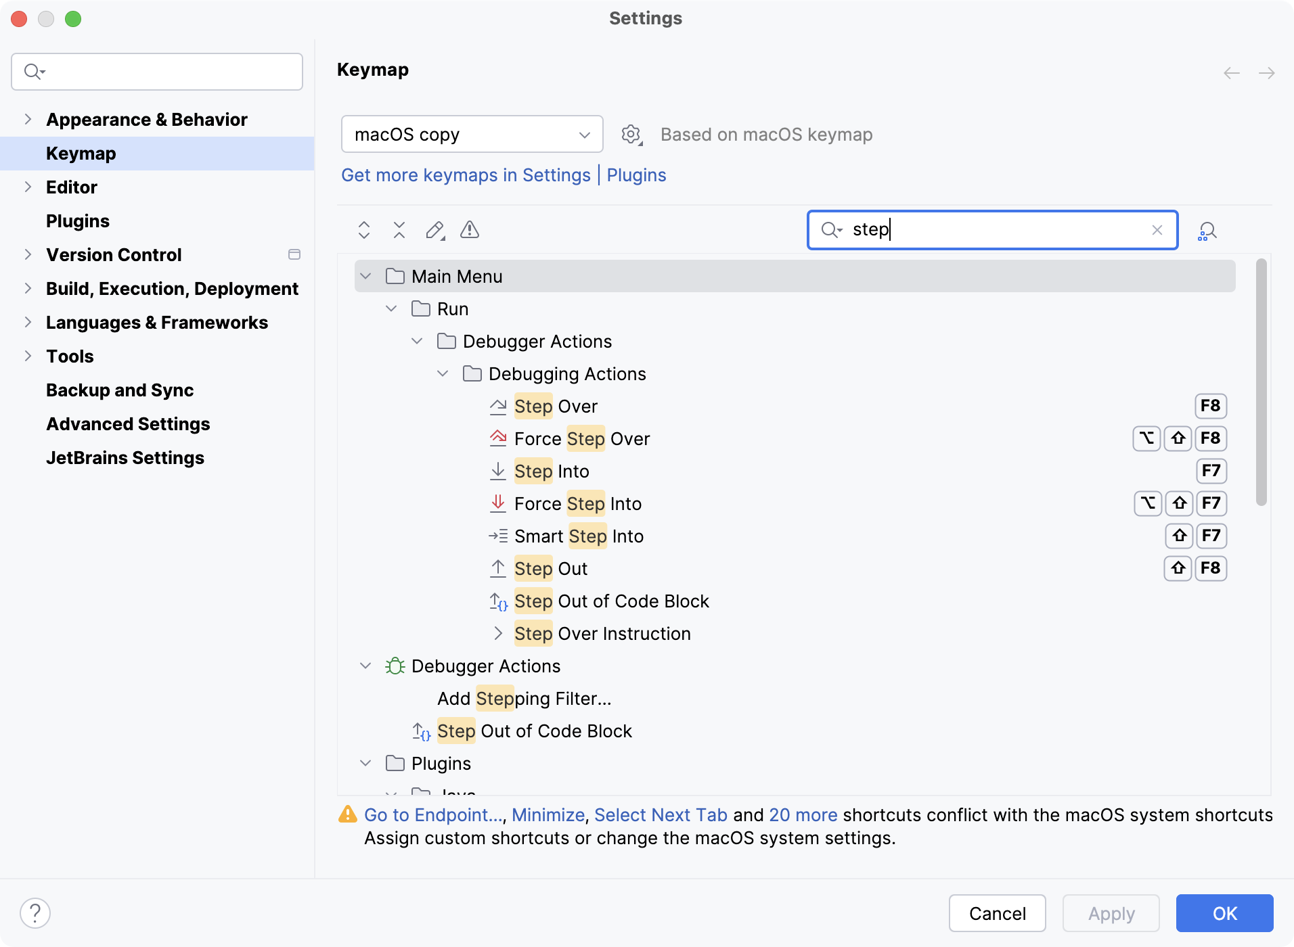Open Plugins from the settings sidebar
This screenshot has width=1294, height=947.
point(77,221)
